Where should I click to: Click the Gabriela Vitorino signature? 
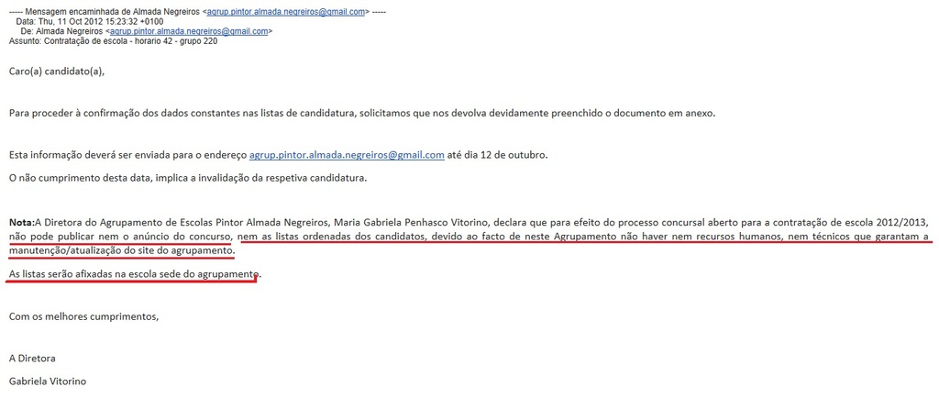48,381
